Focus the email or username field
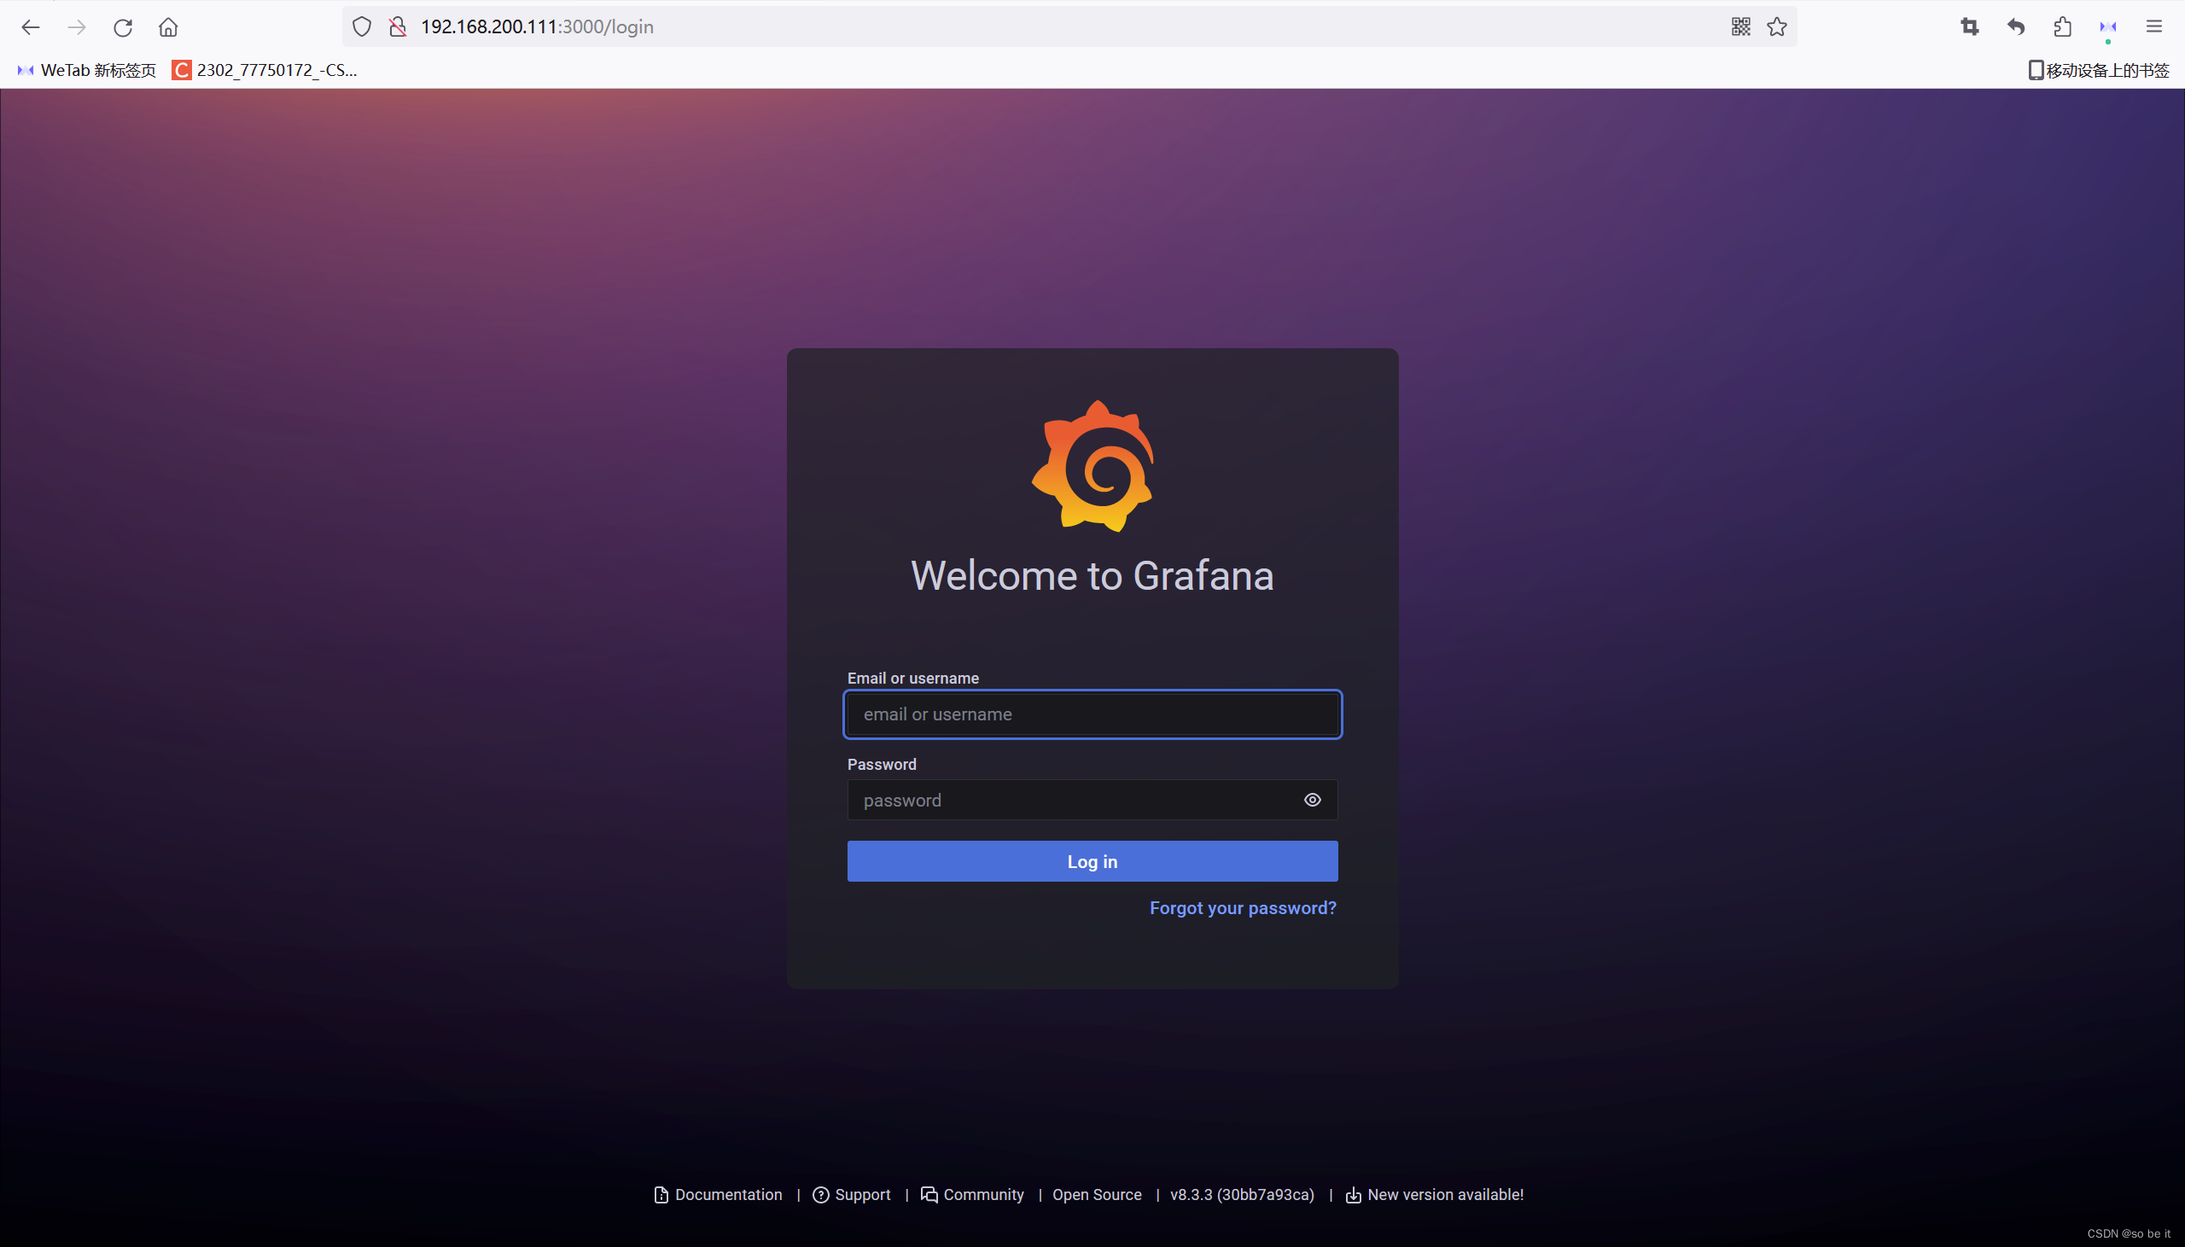The image size is (2185, 1247). [x=1092, y=714]
